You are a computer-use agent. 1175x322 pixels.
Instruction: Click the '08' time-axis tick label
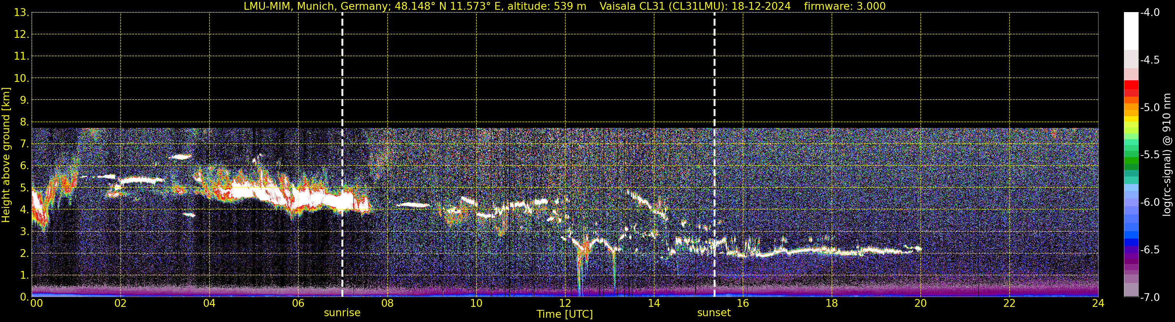pyautogui.click(x=387, y=303)
